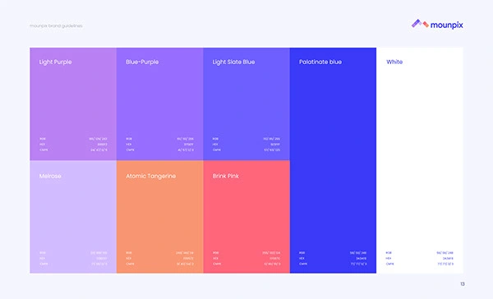Choose the Atomic Tangerine swatch
Screen dimensions: 493x299
pyautogui.click(x=159, y=217)
